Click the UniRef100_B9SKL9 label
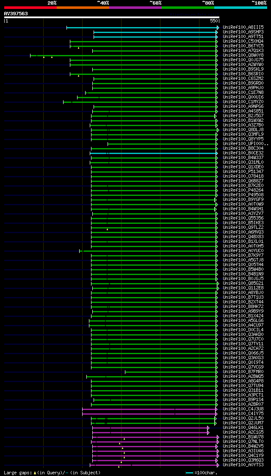271x476 pixels. [243, 69]
